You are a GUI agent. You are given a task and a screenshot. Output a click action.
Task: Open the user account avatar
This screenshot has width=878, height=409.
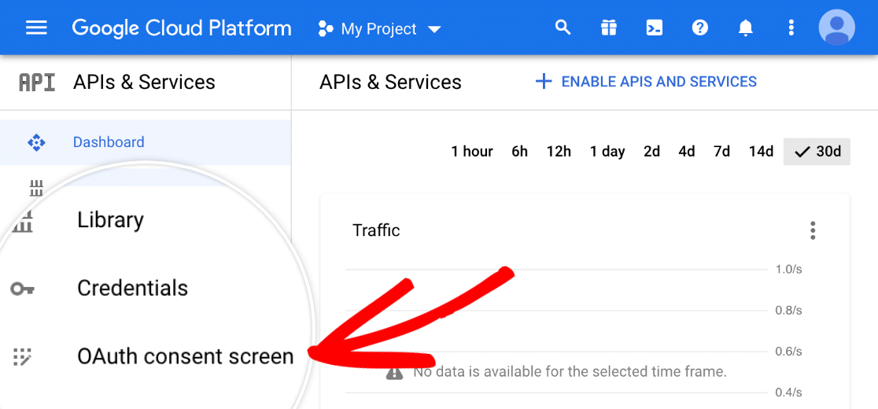pyautogui.click(x=836, y=28)
